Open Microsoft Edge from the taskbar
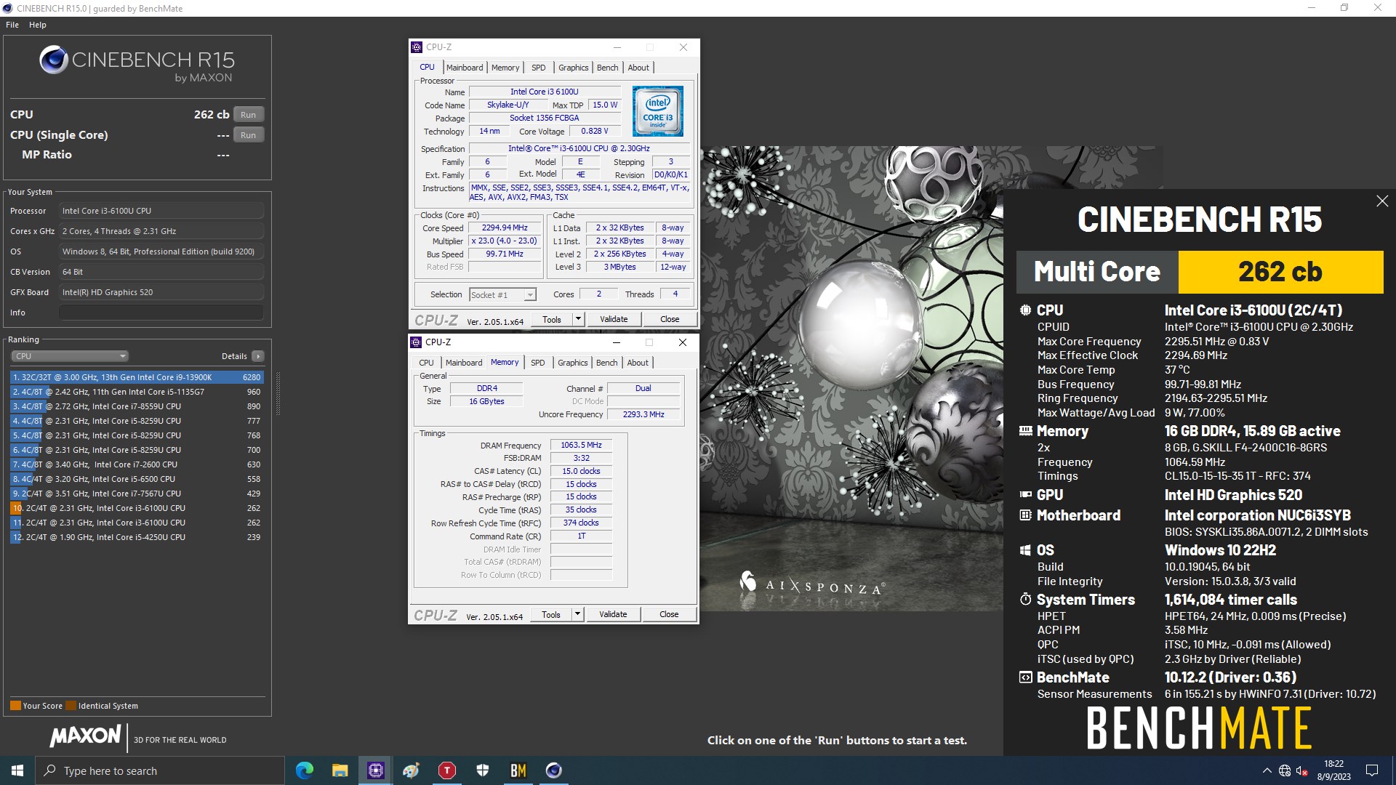This screenshot has width=1396, height=785. tap(305, 770)
